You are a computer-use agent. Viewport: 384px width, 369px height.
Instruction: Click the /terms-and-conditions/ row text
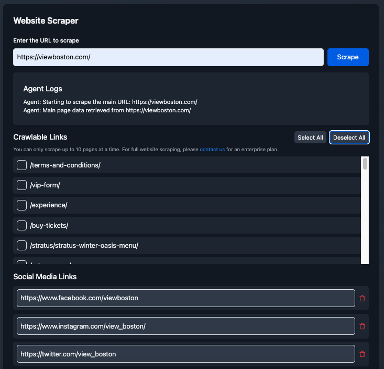tap(65, 165)
